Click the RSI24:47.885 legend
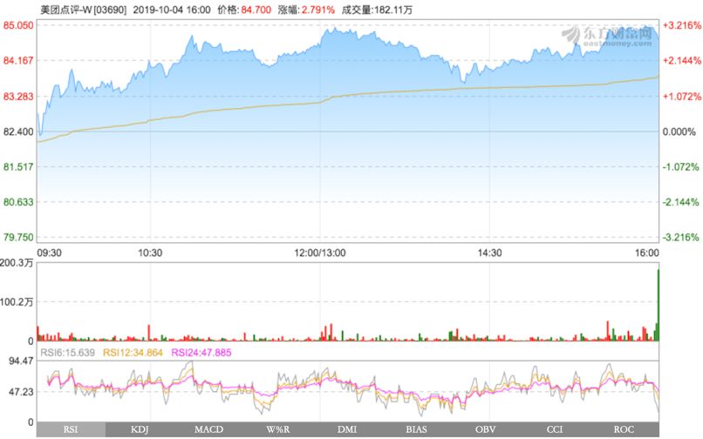The image size is (703, 439). 201,353
